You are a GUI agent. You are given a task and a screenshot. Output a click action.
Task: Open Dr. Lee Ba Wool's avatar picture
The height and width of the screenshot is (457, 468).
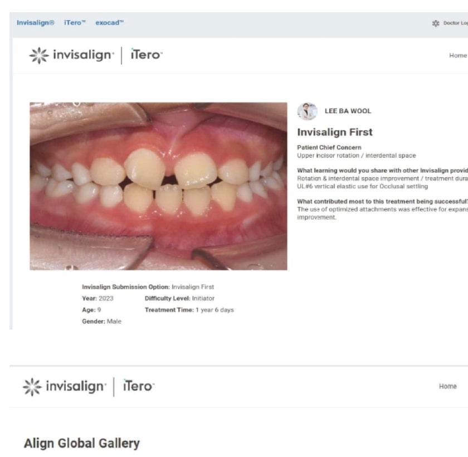[307, 111]
